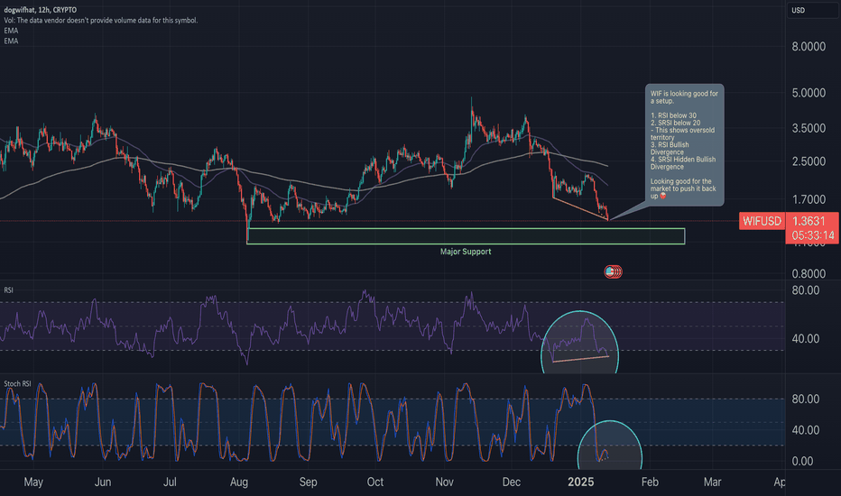Click Feb on the time axis
841x496 pixels.
tap(650, 482)
